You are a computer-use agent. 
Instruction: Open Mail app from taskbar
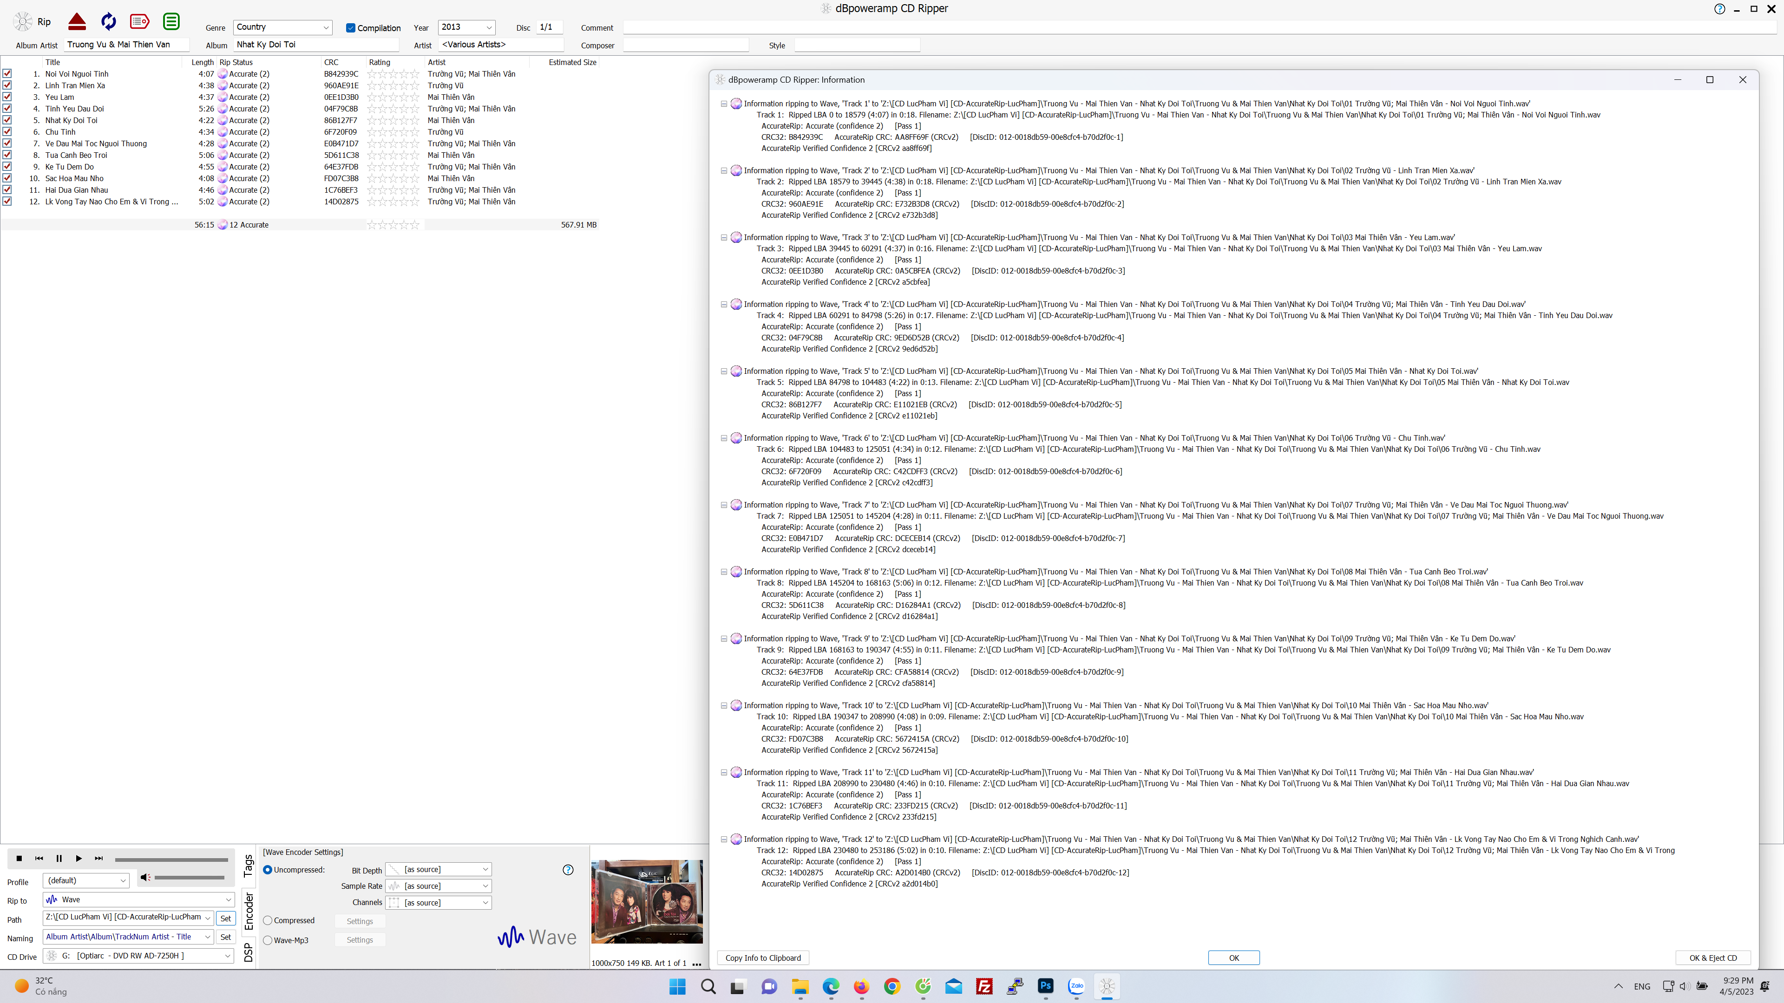click(x=954, y=986)
